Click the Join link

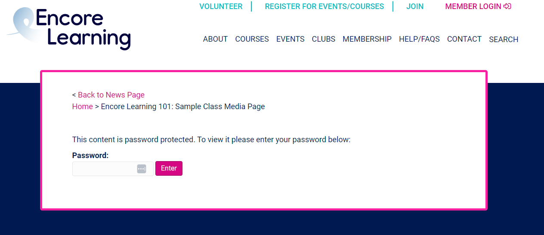[415, 6]
